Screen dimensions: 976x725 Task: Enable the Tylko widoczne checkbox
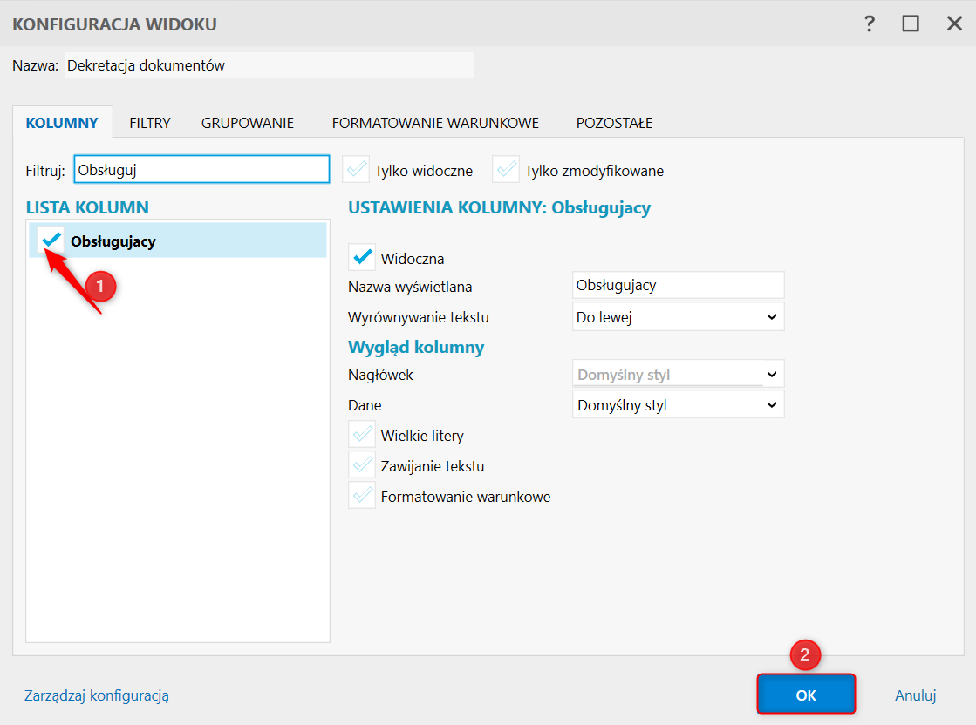pos(357,170)
